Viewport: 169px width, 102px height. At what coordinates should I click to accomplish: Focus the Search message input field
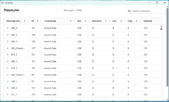pos(145,11)
